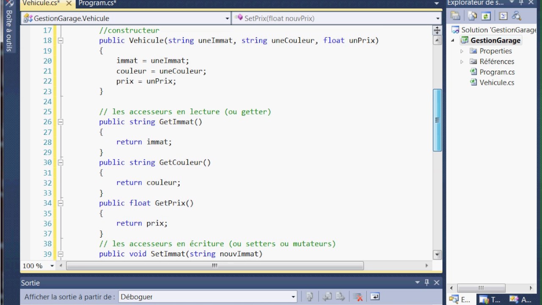Pin the Sortie panel (auto-hide)
The height and width of the screenshot is (305, 542).
coord(427,283)
